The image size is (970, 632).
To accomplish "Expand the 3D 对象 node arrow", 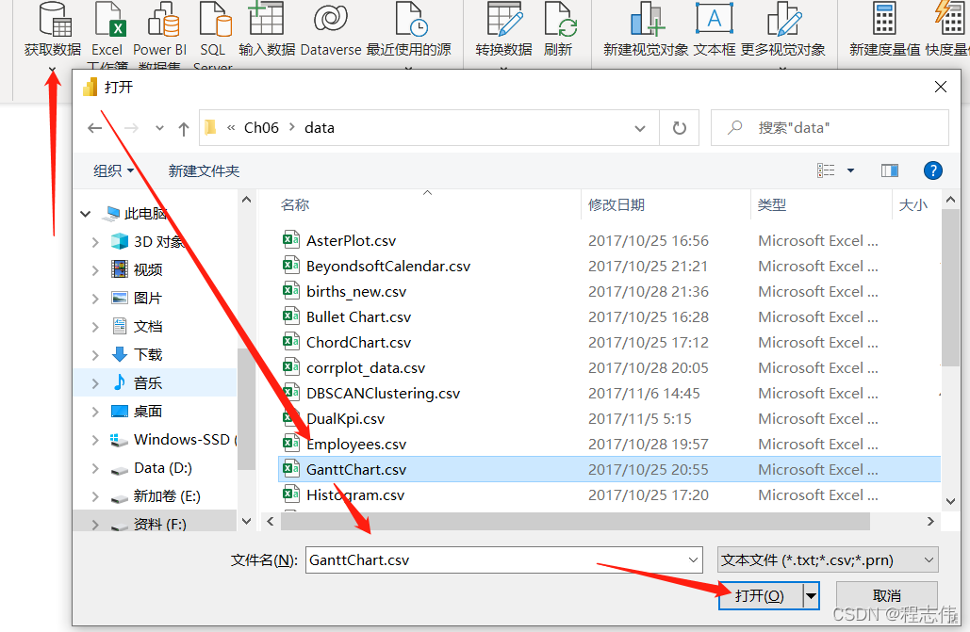I will point(95,242).
